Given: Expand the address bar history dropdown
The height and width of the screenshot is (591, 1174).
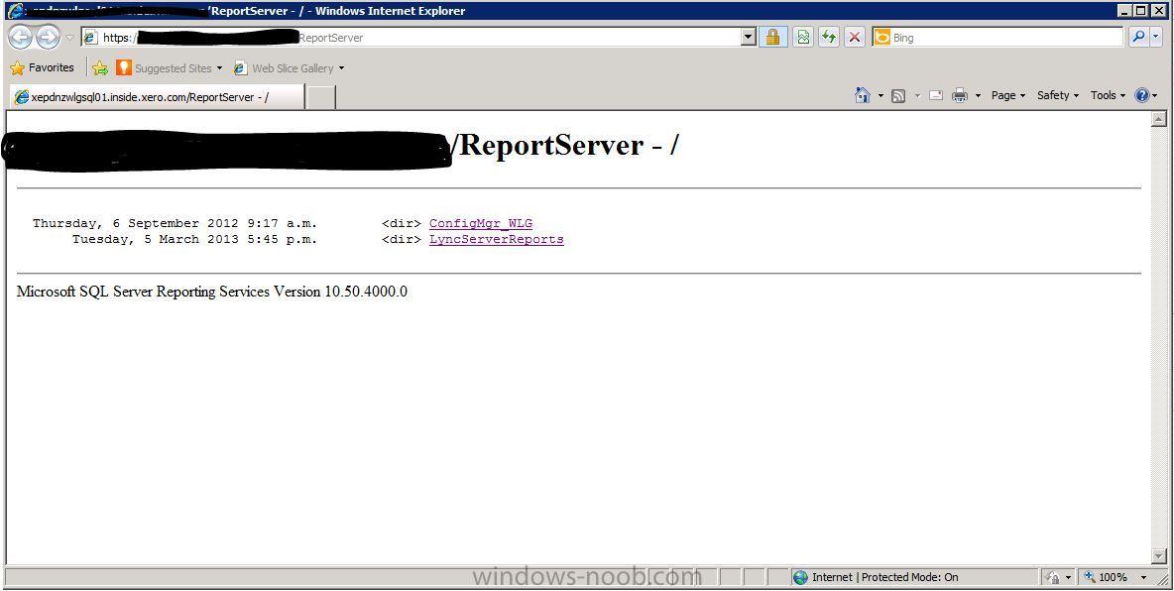Looking at the screenshot, I should [x=748, y=38].
